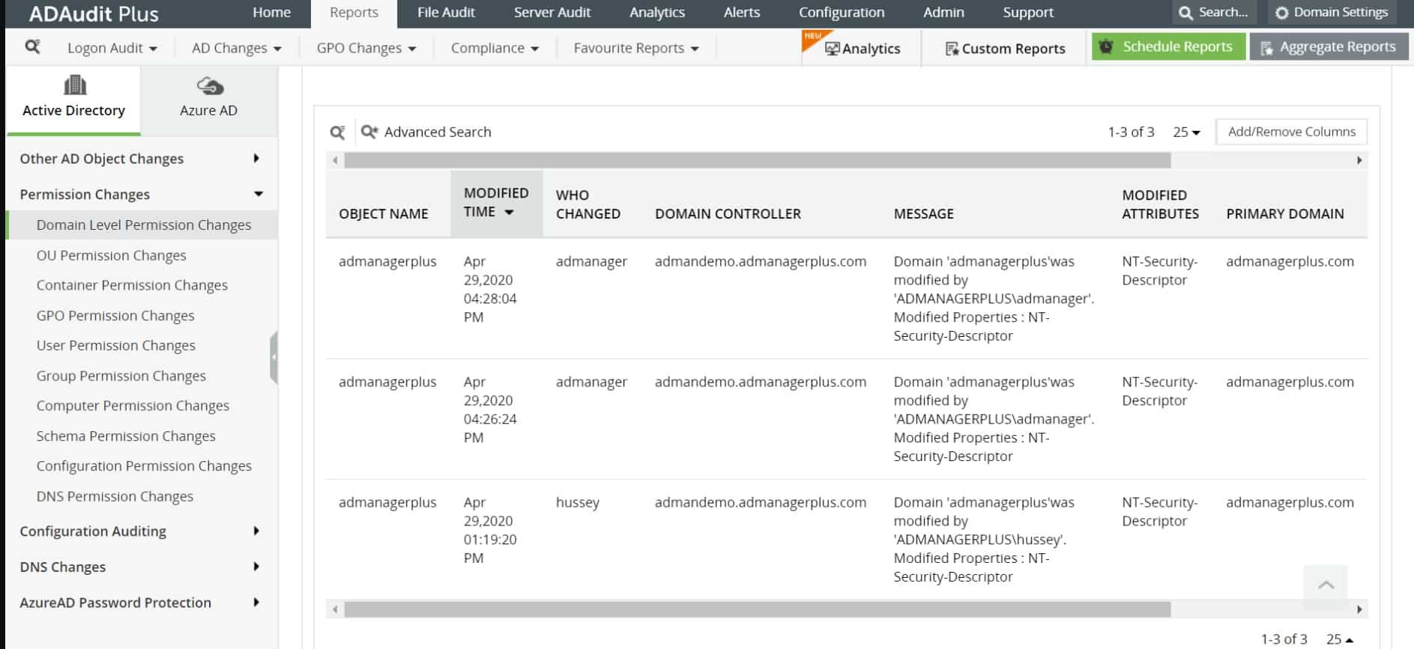Open the Alerts tab
This screenshot has width=1414, height=649.
coord(742,13)
